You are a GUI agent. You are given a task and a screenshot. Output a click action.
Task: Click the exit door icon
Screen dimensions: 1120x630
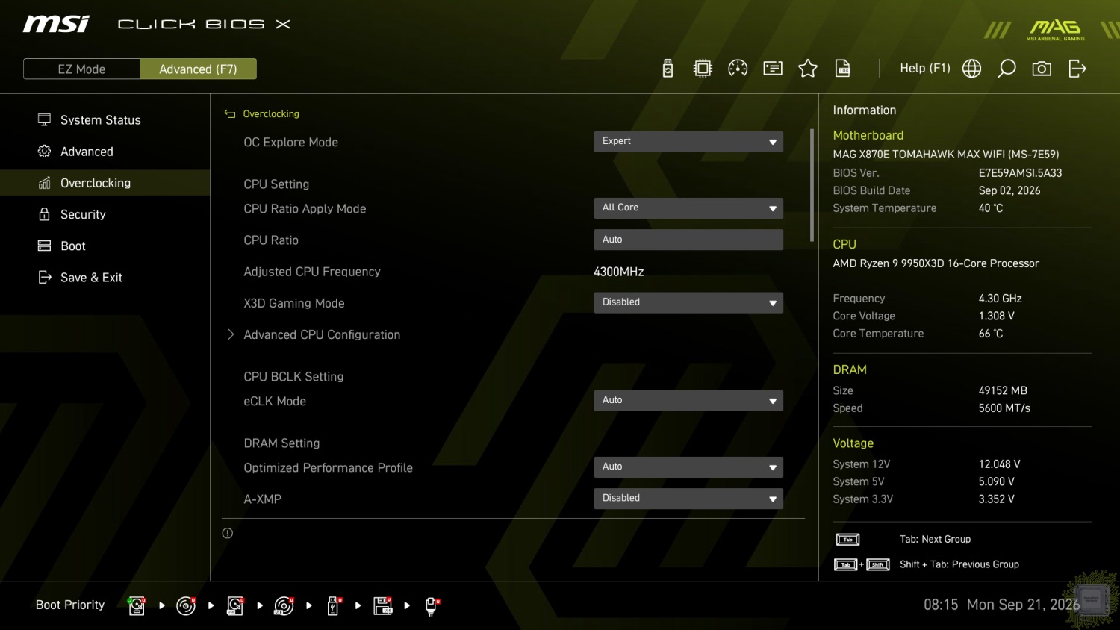point(1077,69)
